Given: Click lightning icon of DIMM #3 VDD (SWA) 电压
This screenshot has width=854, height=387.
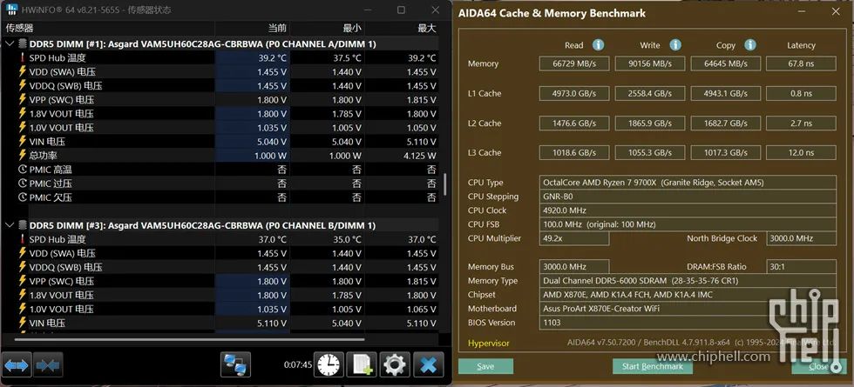Looking at the screenshot, I should [23, 253].
